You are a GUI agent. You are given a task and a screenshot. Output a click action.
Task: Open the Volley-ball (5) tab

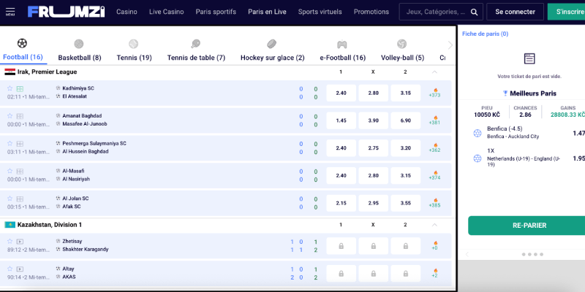point(403,58)
